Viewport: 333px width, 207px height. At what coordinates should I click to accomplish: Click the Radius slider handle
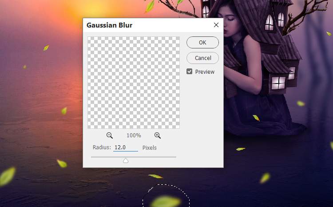(126, 160)
